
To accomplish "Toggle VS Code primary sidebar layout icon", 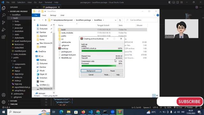I will tap(170, 2).
